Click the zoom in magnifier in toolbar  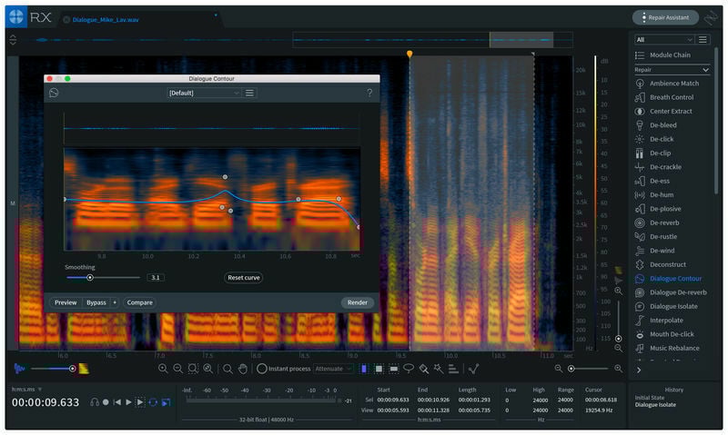(x=163, y=369)
